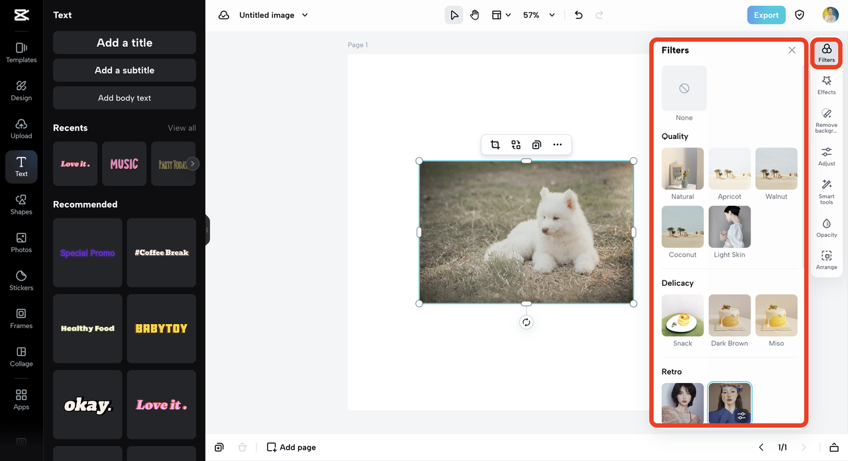Open more options ellipsis menu
The width and height of the screenshot is (848, 461).
[557, 145]
